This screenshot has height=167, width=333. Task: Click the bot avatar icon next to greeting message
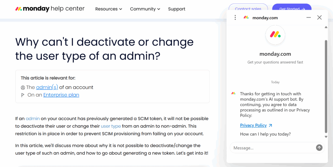pyautogui.click(x=233, y=93)
